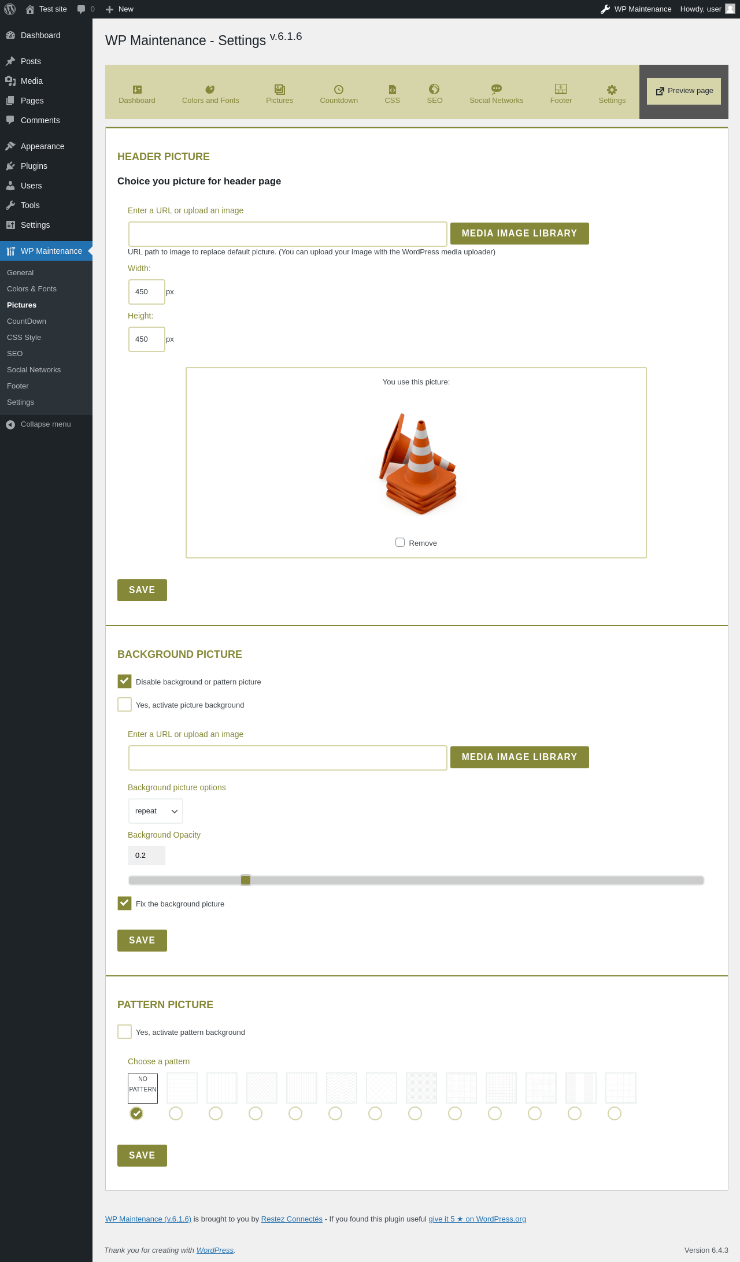
Task: Open Media Image Library for background picture
Action: click(x=520, y=757)
